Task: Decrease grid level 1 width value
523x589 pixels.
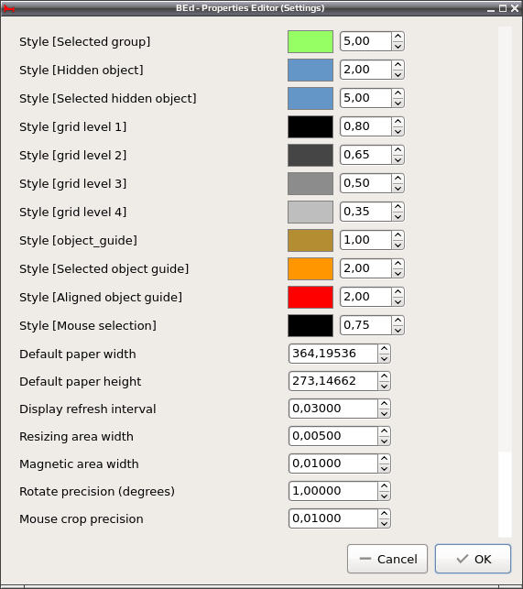Action: click(398, 132)
